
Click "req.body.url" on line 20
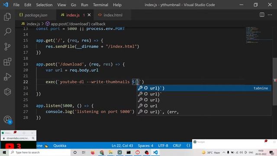pyautogui.click(x=84, y=70)
